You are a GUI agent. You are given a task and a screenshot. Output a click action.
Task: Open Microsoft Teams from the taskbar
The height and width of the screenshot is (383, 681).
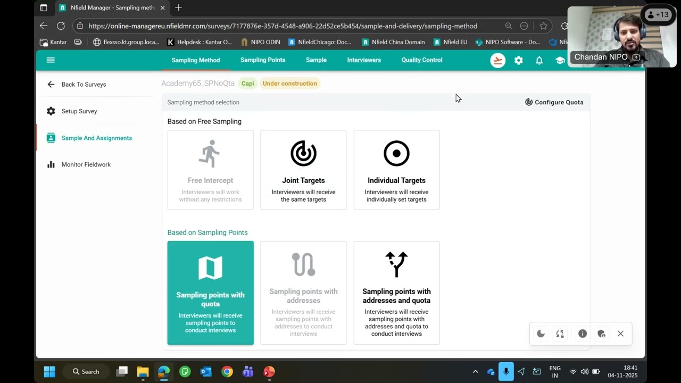click(x=248, y=372)
